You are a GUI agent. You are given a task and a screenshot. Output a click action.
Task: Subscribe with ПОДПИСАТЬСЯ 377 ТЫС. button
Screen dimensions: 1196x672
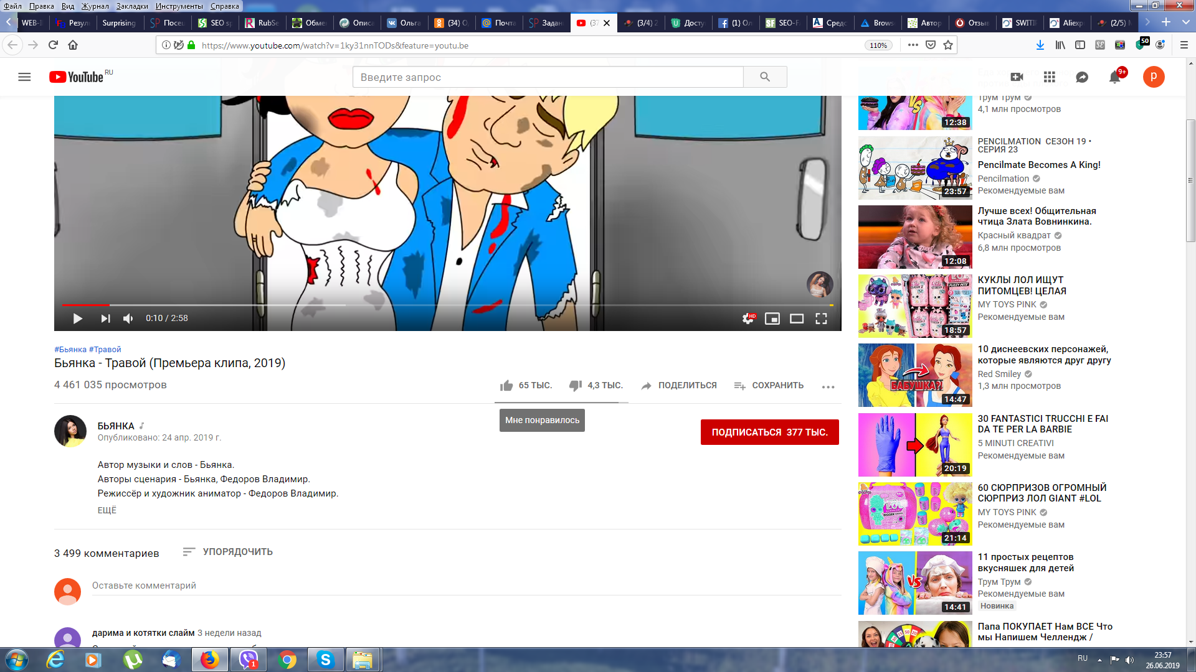770,432
